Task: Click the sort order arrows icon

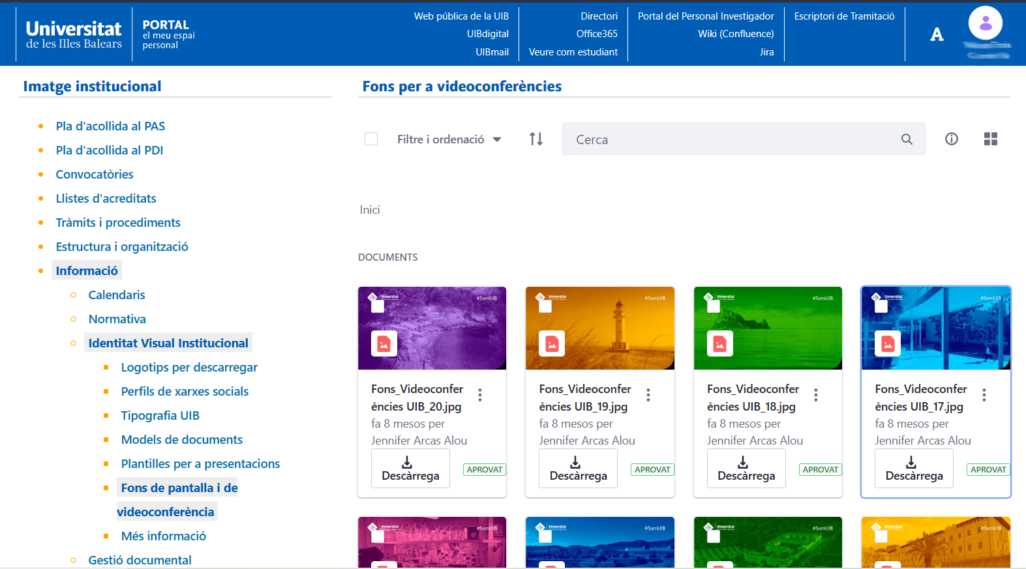Action: point(536,139)
